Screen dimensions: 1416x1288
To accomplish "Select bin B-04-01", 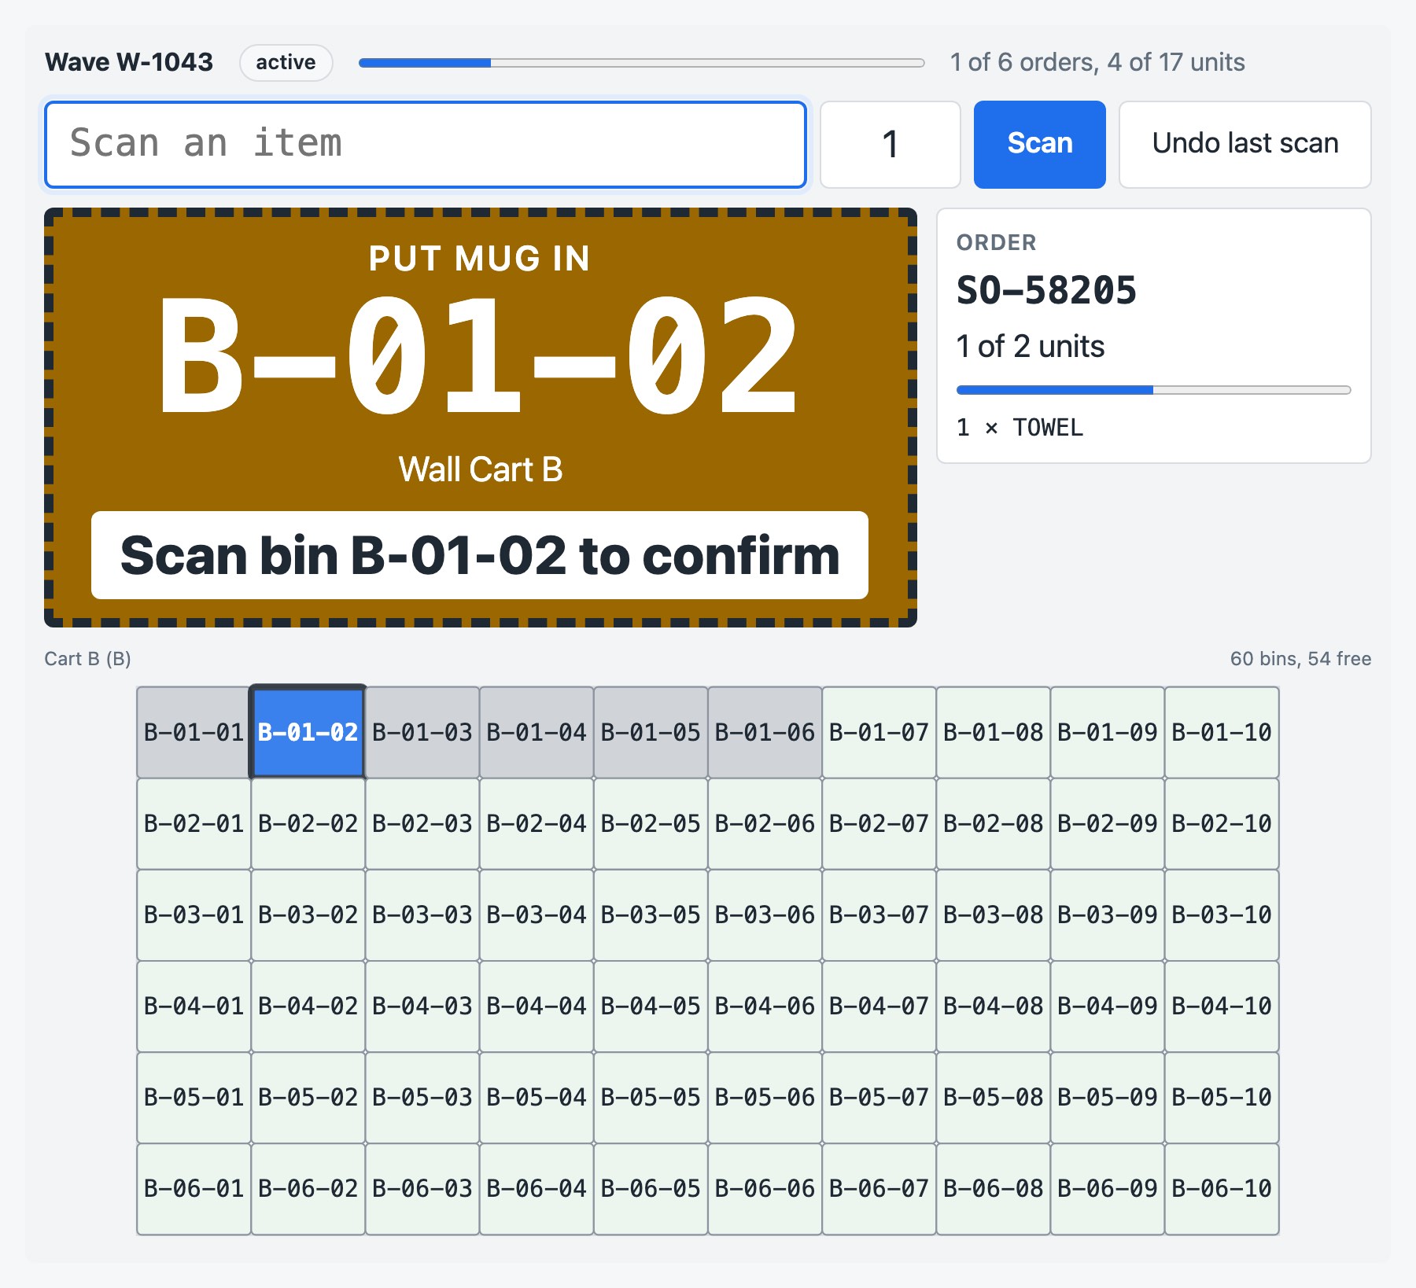I will coord(194,1006).
